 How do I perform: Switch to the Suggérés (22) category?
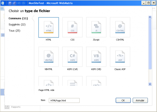point(17,25)
